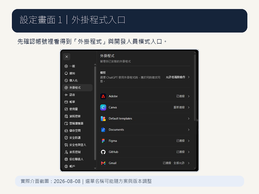Click the Gmail app name
This screenshot has height=194, width=259.
tap(113, 163)
